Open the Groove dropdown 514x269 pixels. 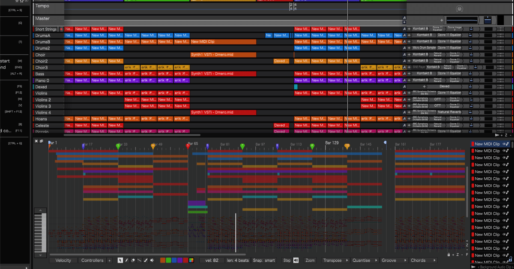[x=405, y=260]
